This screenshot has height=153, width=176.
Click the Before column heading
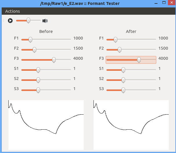[46, 31]
